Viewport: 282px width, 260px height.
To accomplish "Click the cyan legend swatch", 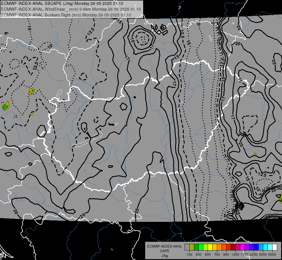I will click(x=266, y=247).
